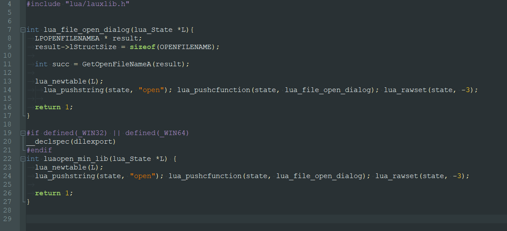Click the GetOpenFileNameA call
The width and height of the screenshot is (507, 231).
(117, 64)
